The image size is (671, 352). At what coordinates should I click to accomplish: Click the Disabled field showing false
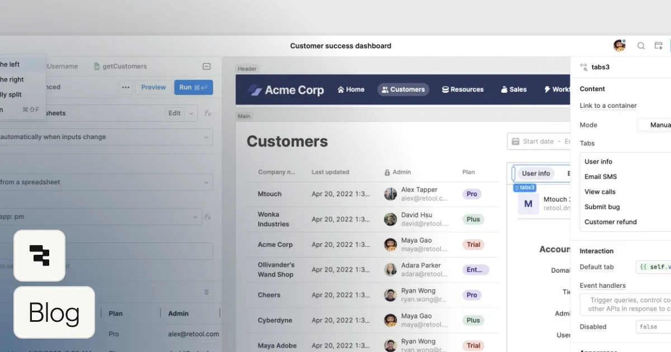(653, 327)
